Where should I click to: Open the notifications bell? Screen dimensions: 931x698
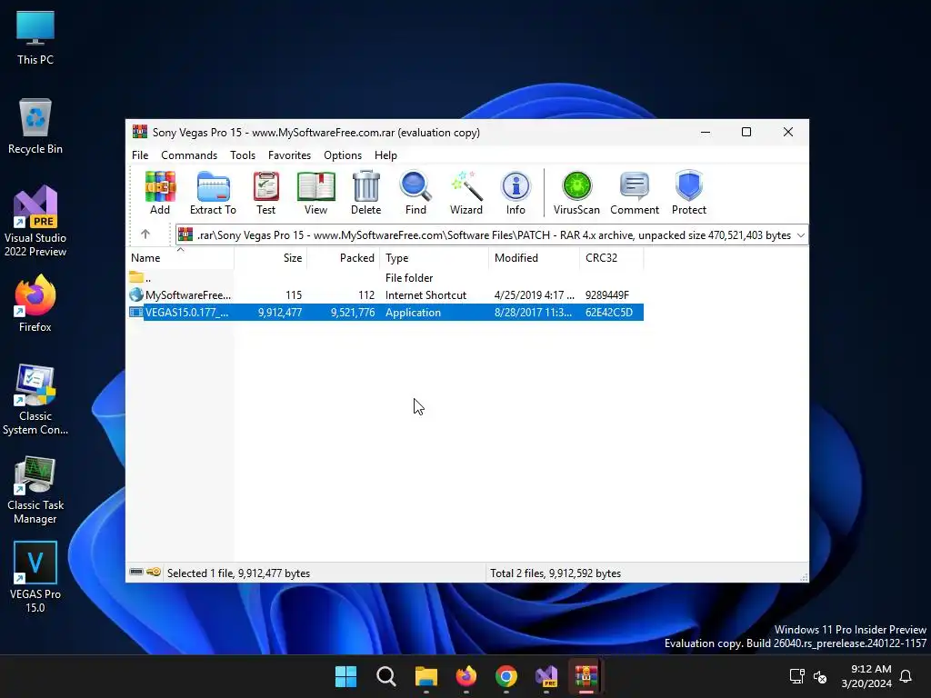906,676
